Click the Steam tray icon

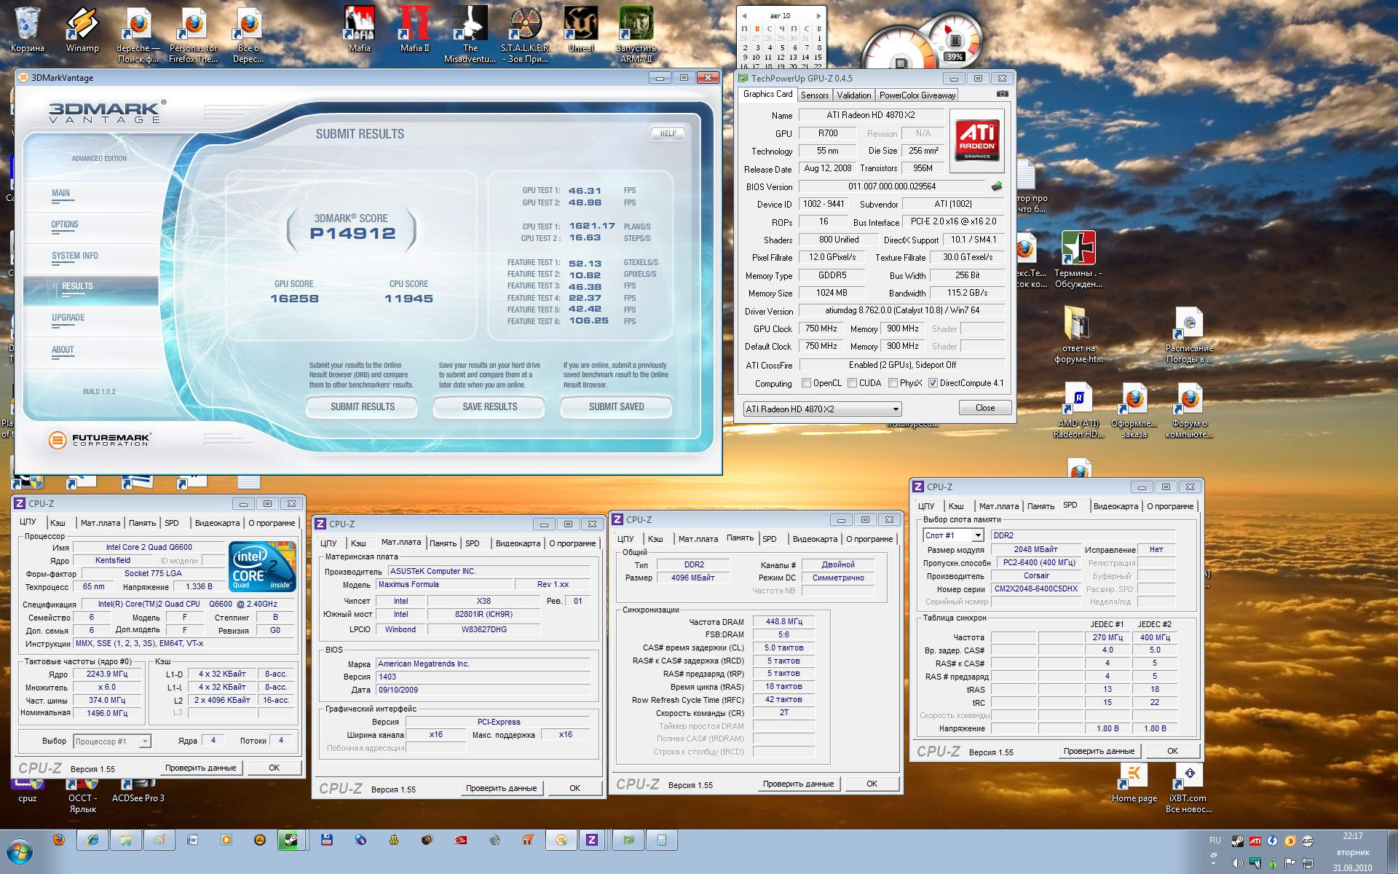pyautogui.click(x=1238, y=840)
